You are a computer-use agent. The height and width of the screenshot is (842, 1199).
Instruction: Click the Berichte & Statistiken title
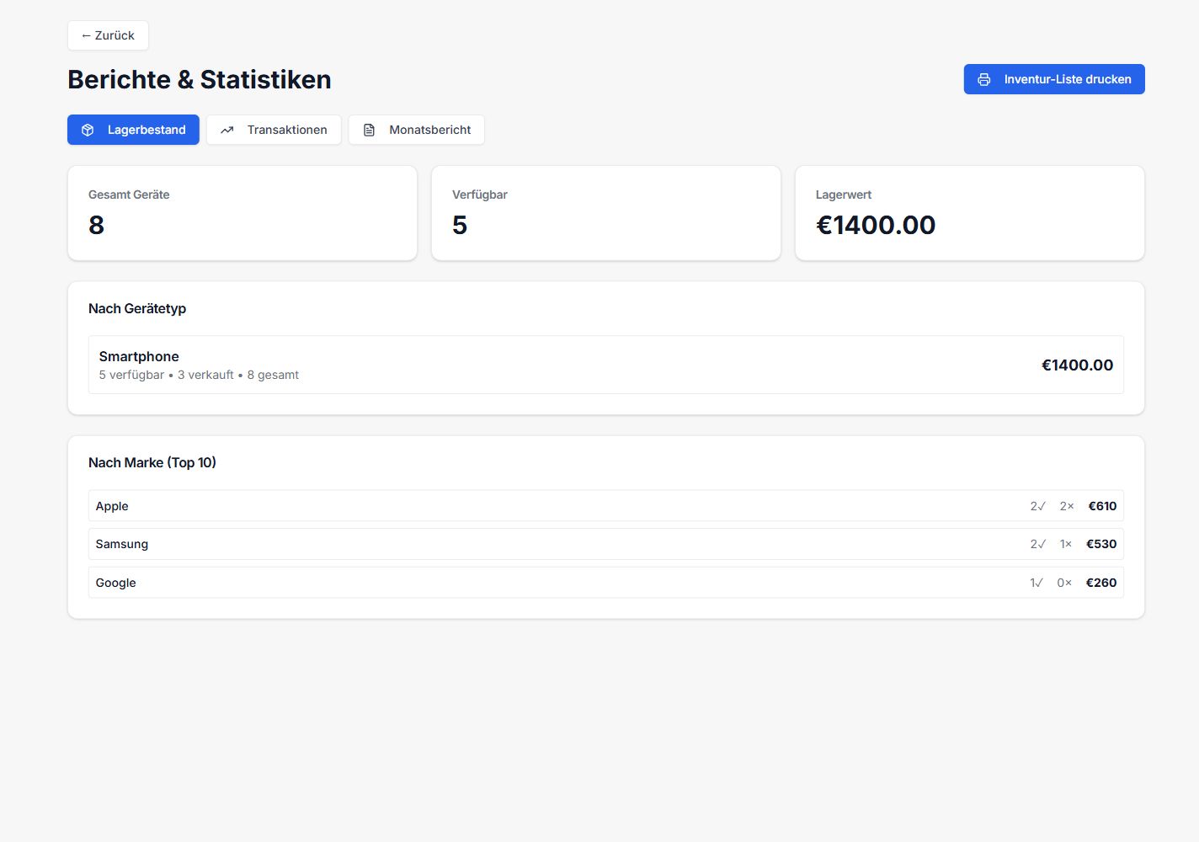tap(200, 79)
